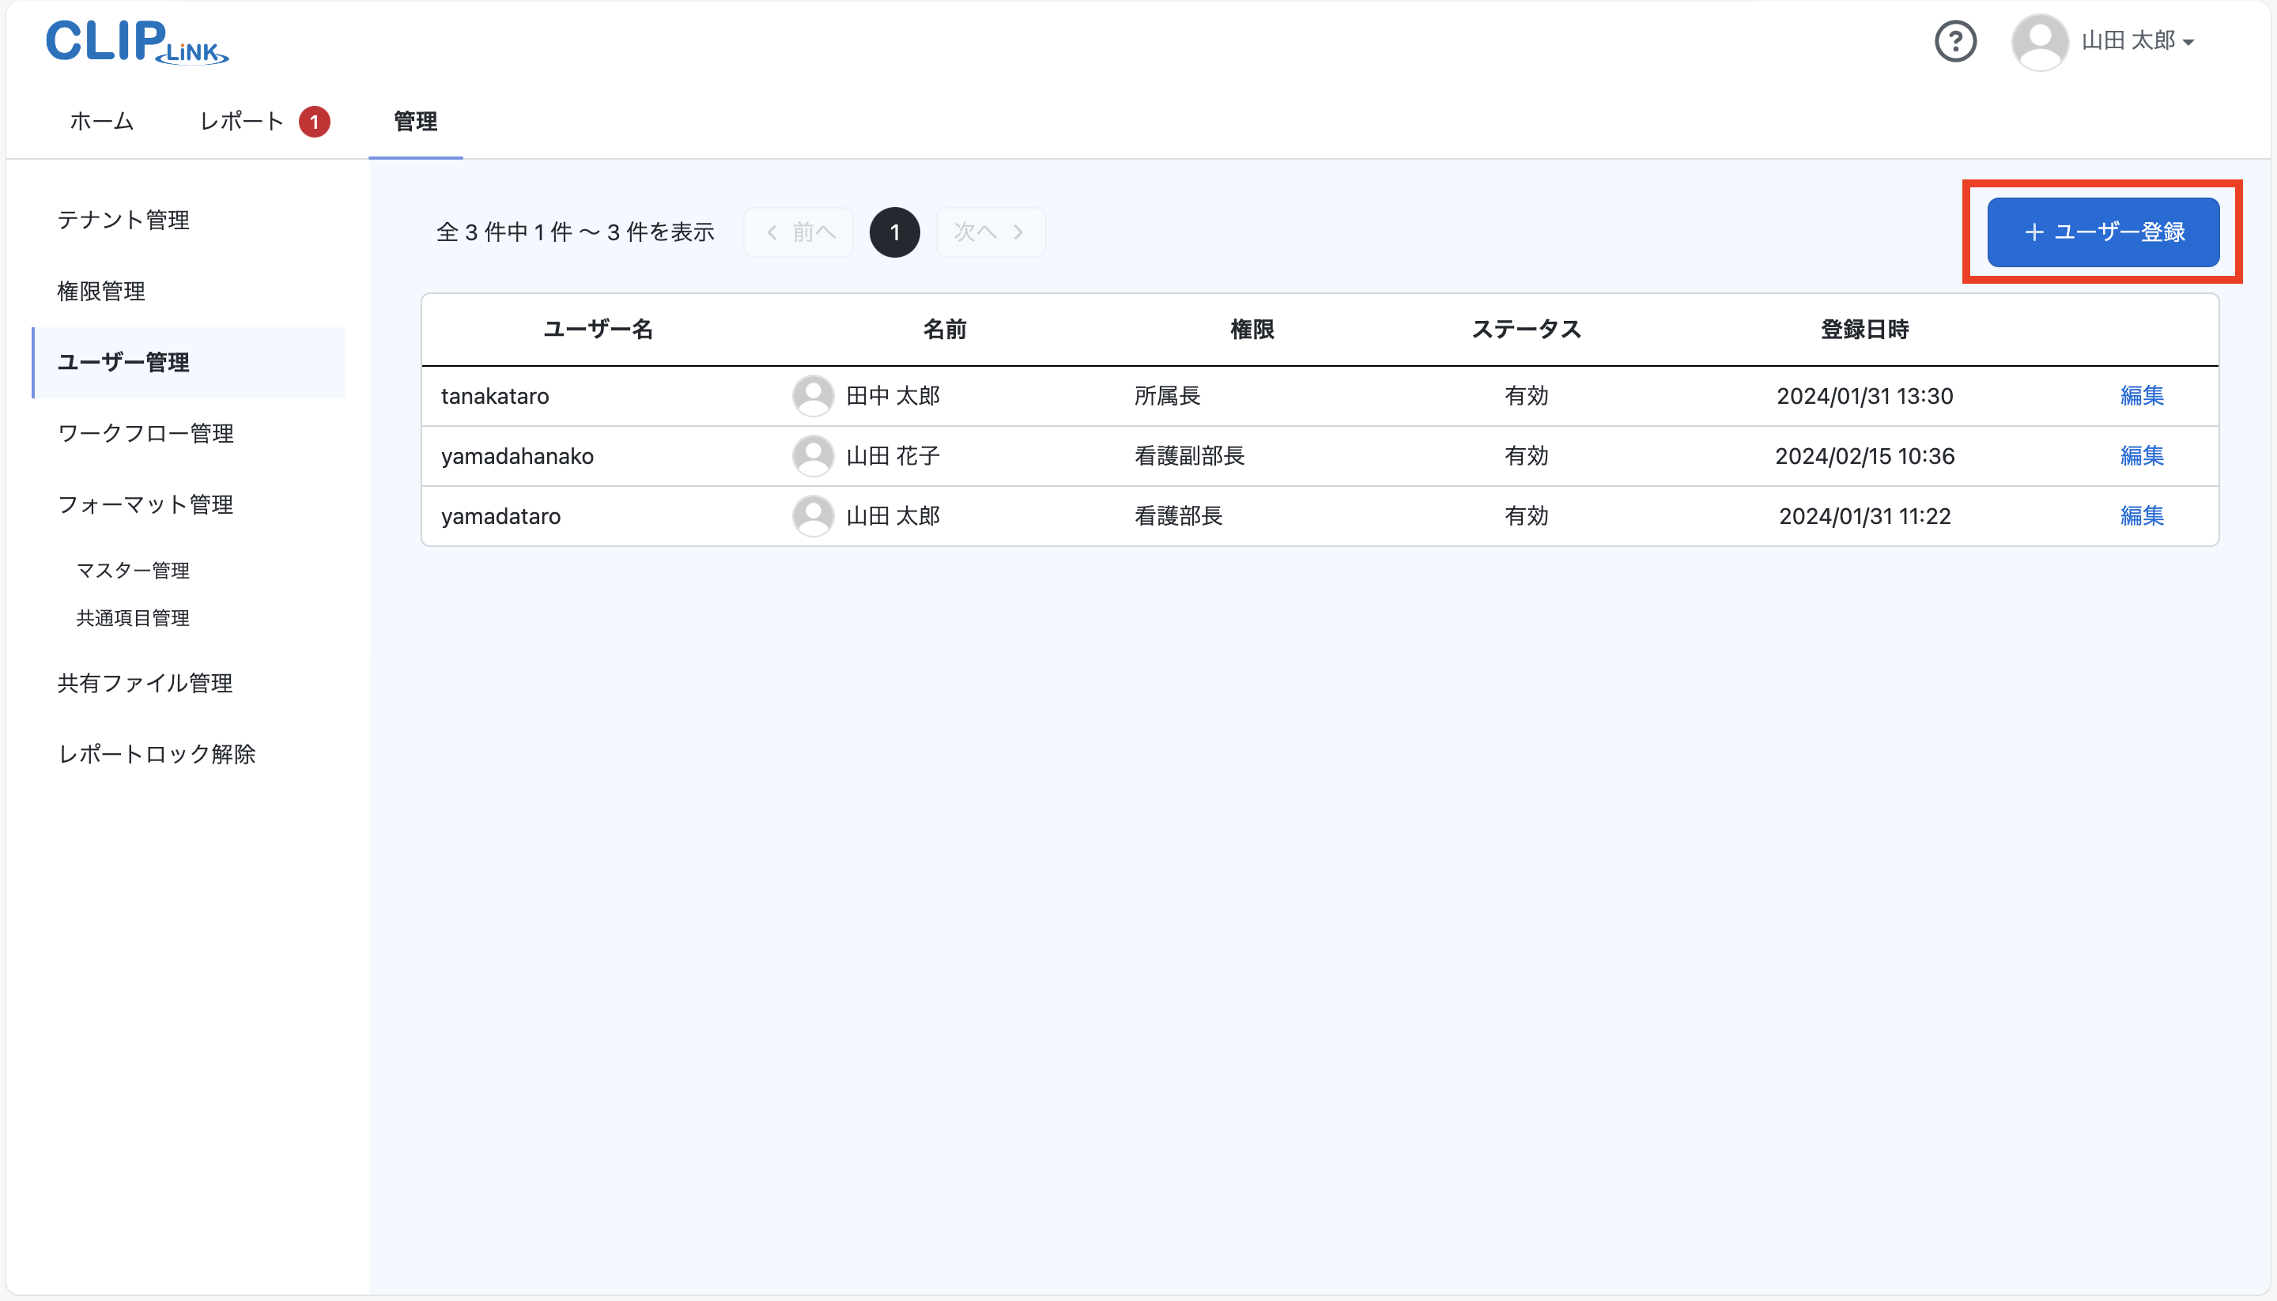Click page number 1 in pagination
This screenshot has width=2277, height=1301.
pos(894,232)
